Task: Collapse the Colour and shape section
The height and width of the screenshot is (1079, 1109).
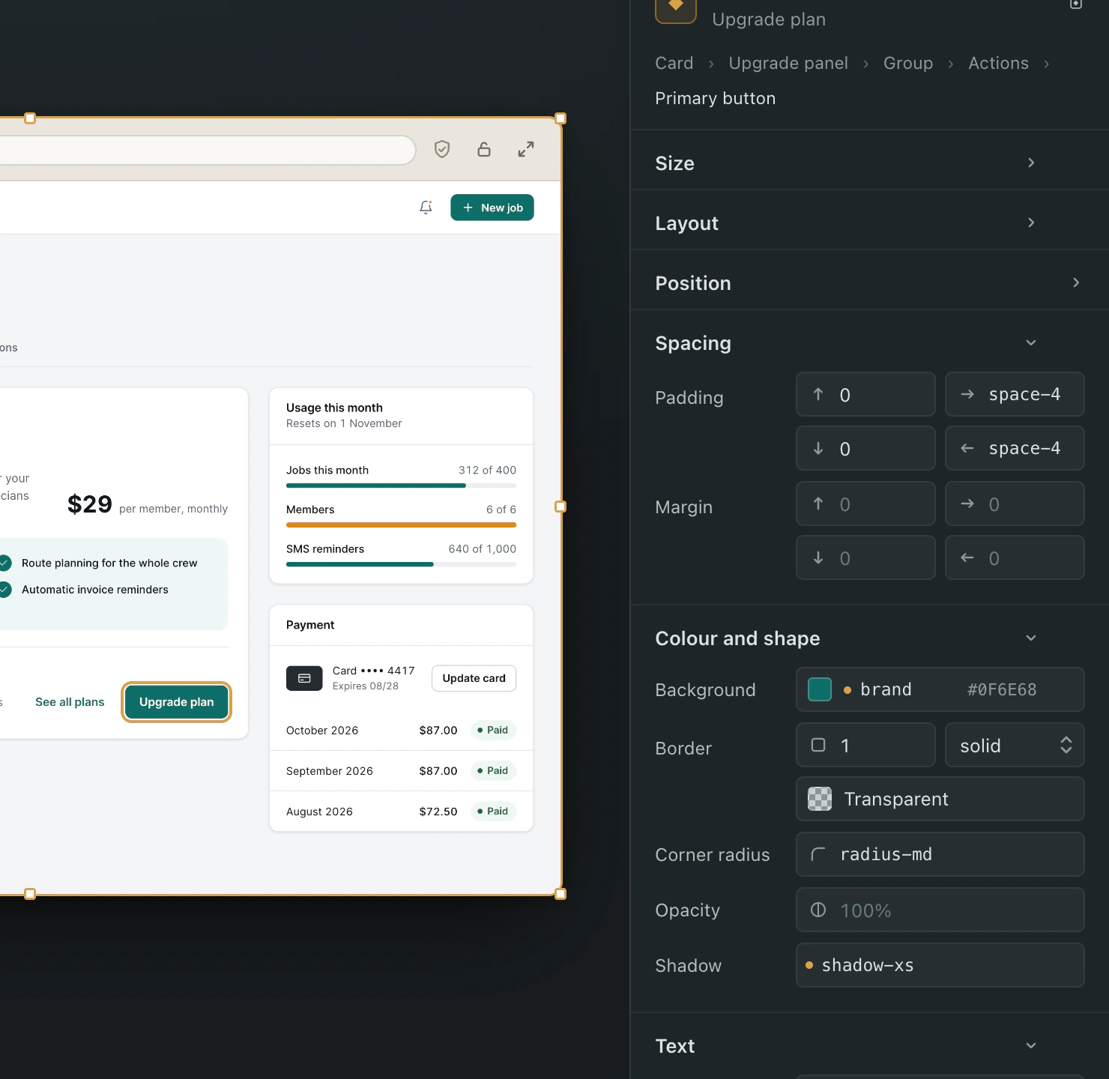Action: point(1031,638)
